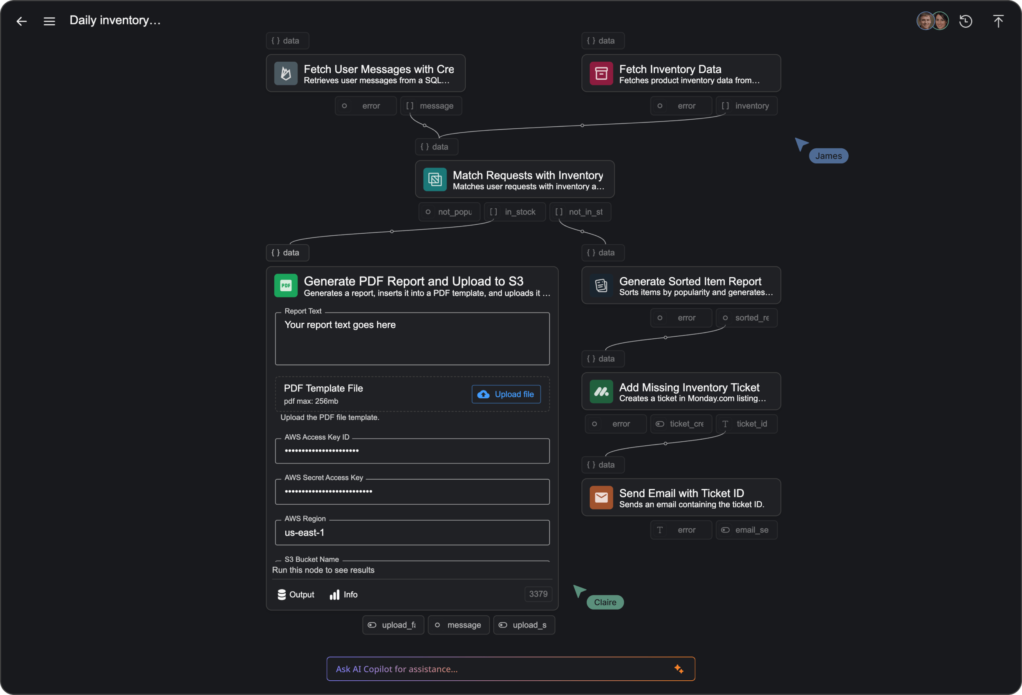
Task: Click Ask AI Copilot input field
Action: pos(511,668)
